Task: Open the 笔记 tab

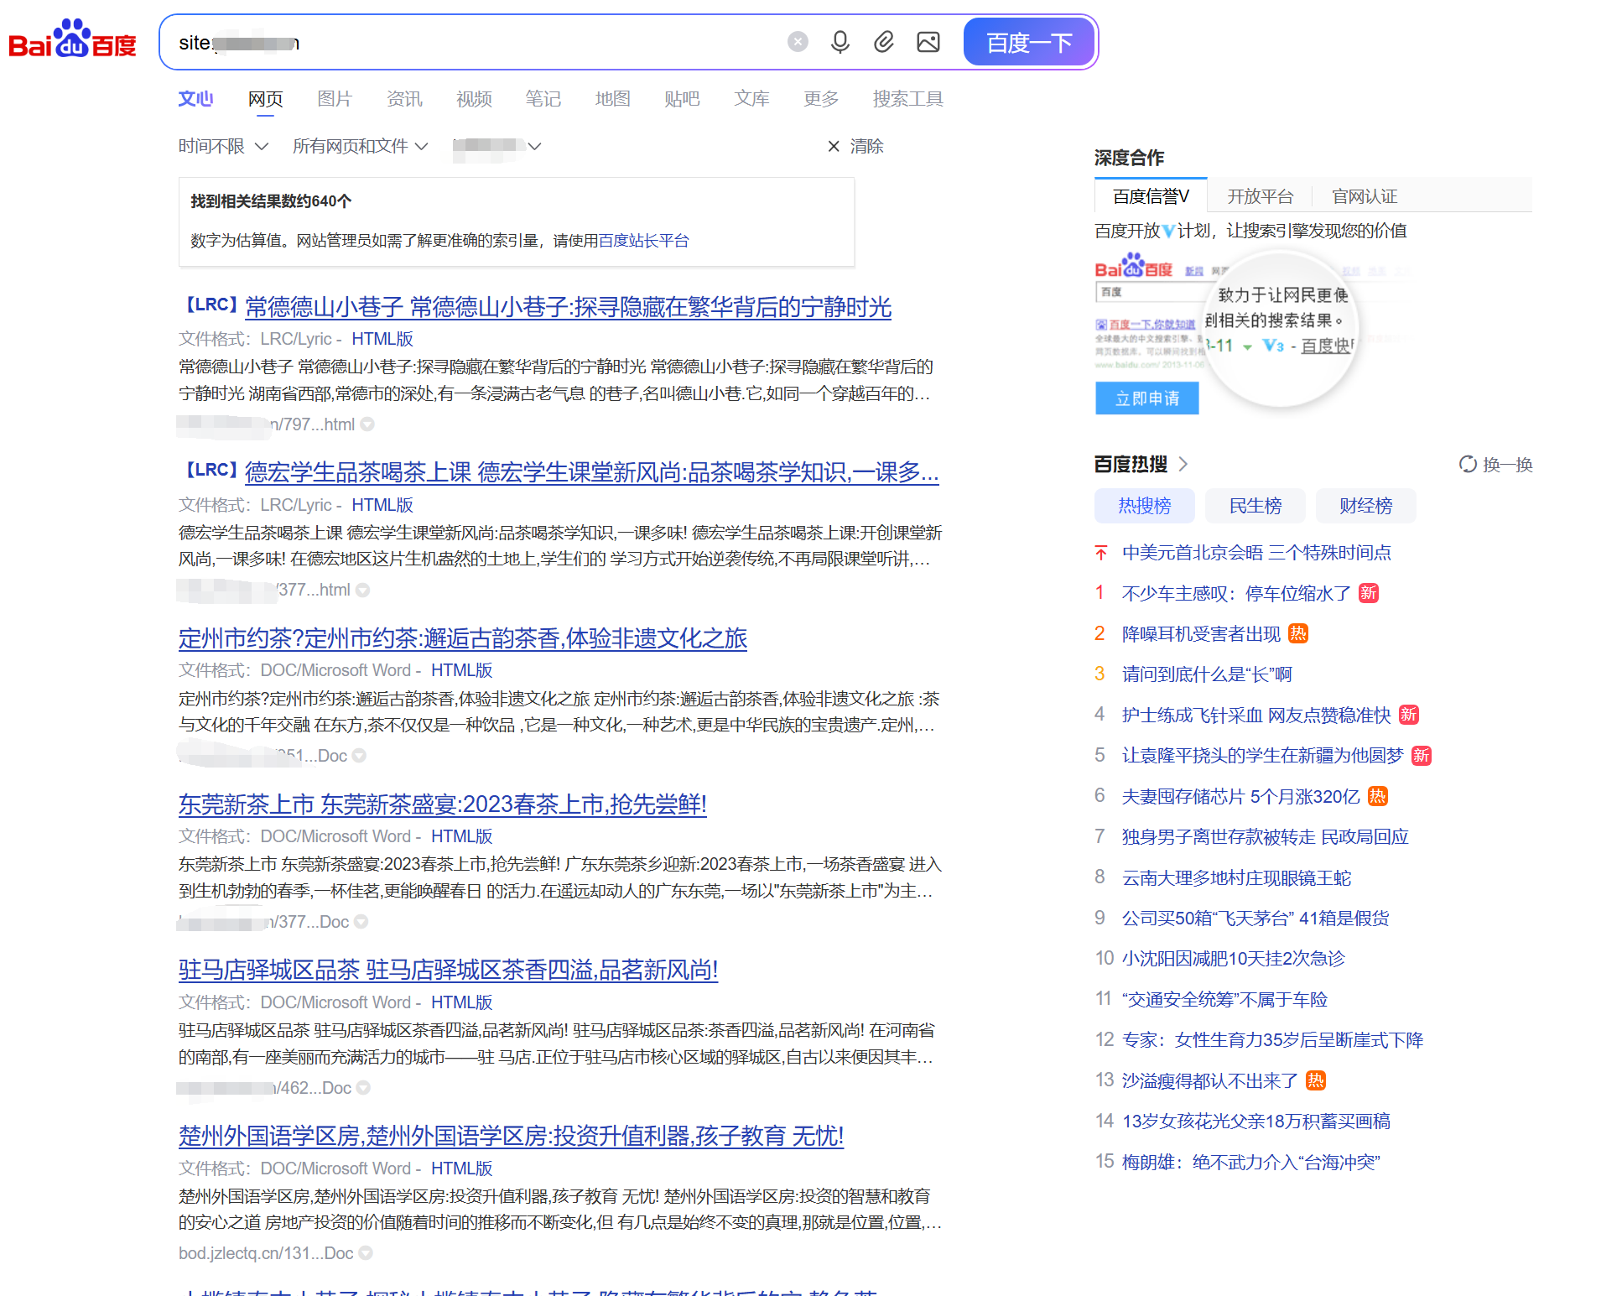Action: (543, 99)
